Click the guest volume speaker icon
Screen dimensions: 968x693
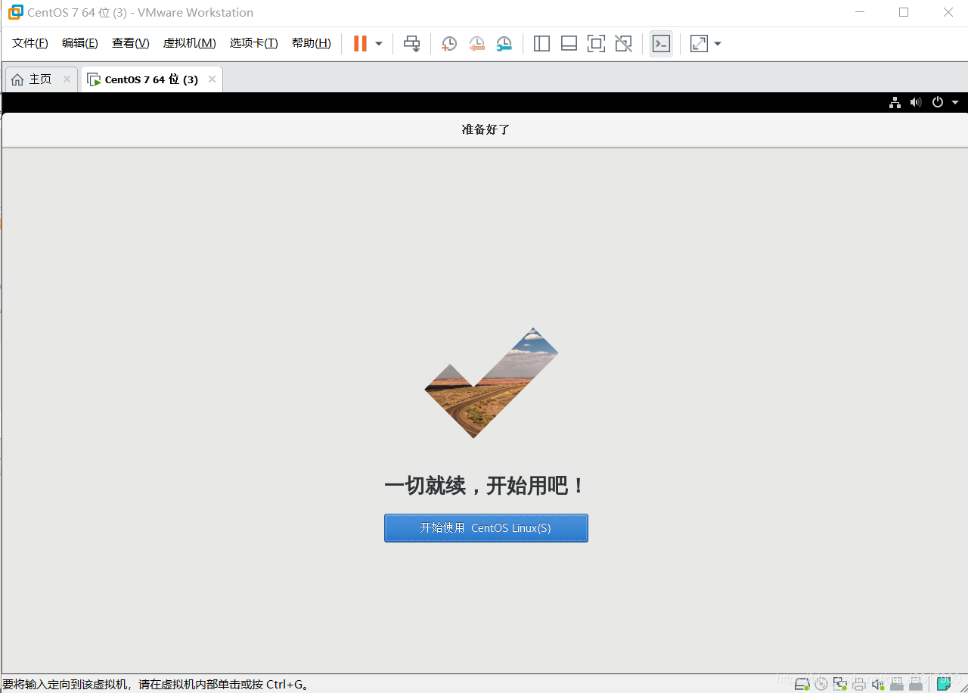click(916, 102)
